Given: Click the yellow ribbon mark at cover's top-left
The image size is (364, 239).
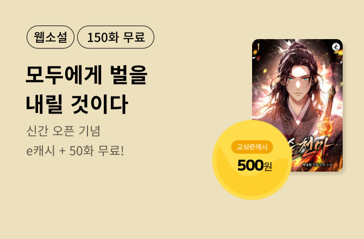Looking at the screenshot, I should tap(258, 47).
